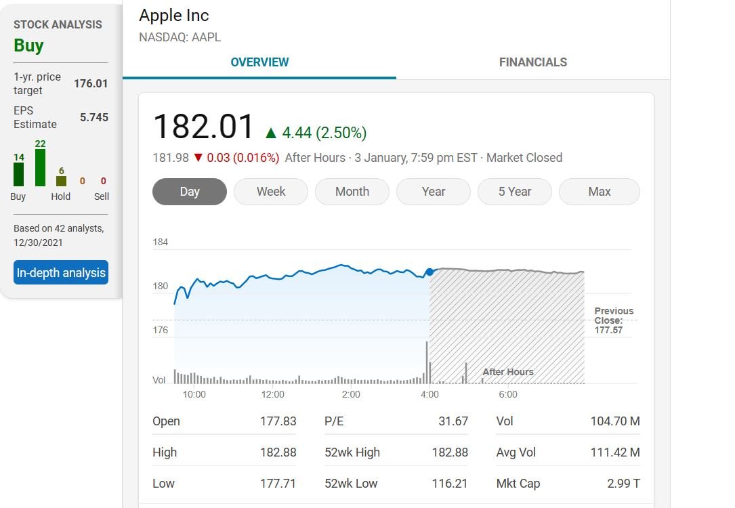Click the Apple Inc company title

coord(174,15)
